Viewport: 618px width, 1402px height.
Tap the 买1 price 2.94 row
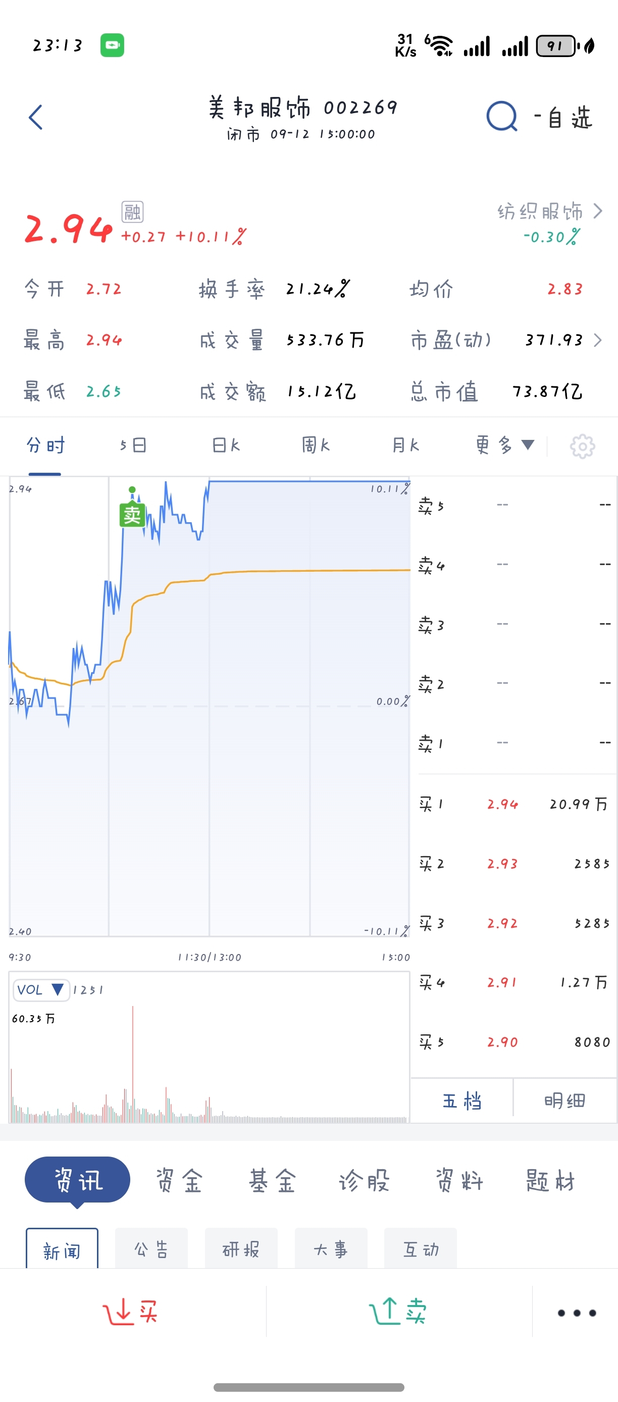coord(513,804)
